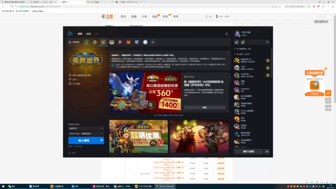Open Douyu 游戏 nav item
Image resolution: width=336 pixels, height=189 pixels.
tap(165, 16)
